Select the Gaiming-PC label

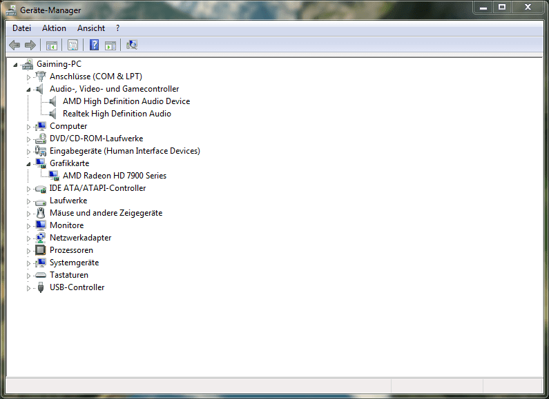59,64
